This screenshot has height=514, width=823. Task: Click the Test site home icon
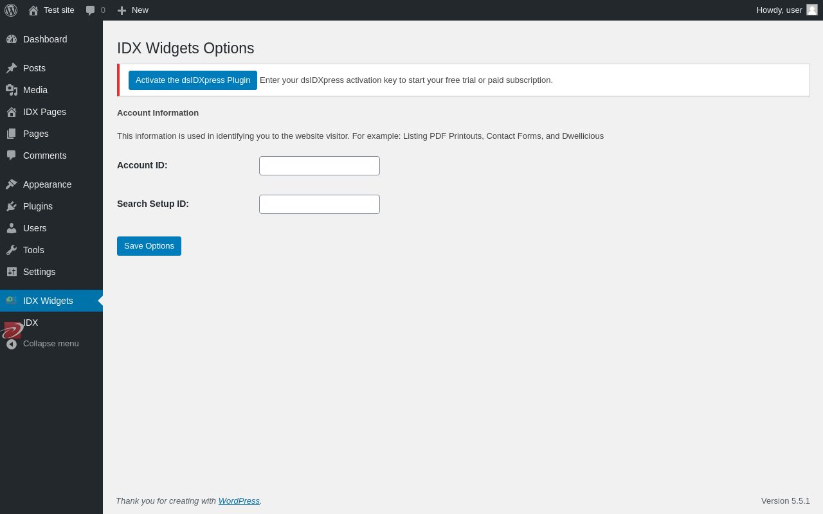coord(33,10)
